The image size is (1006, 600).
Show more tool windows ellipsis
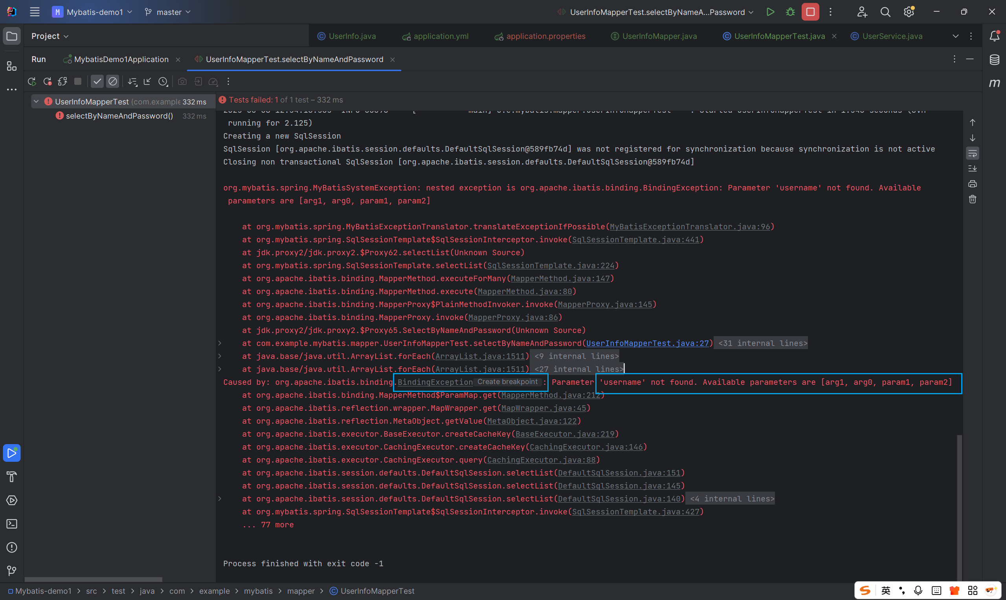pos(12,90)
